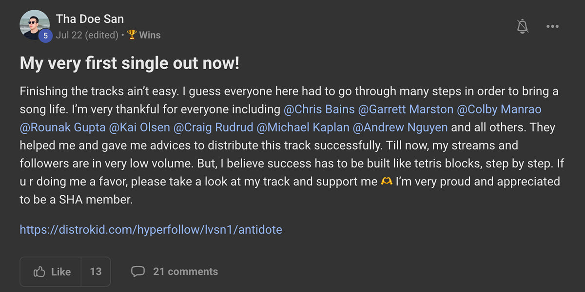Click the trophy icon next to Wins

(x=131, y=35)
